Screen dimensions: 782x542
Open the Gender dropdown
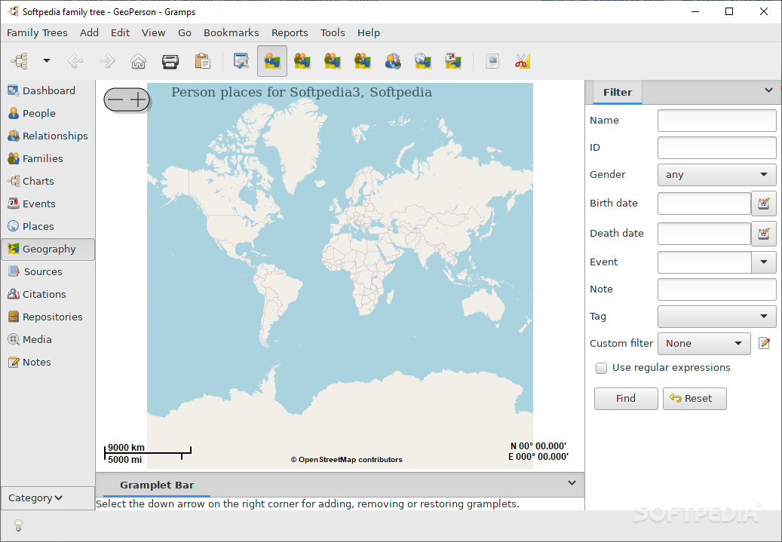[716, 175]
